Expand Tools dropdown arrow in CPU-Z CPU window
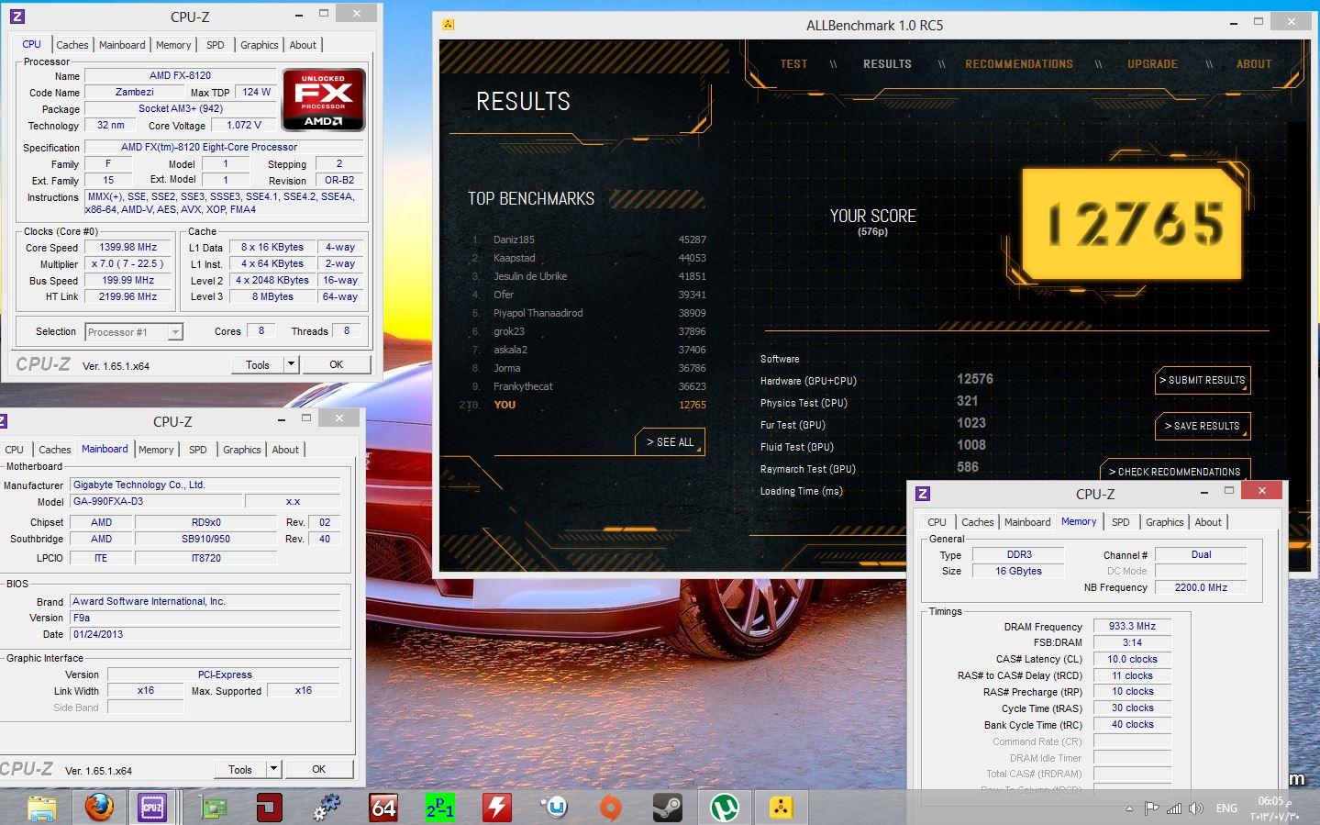 292,364
